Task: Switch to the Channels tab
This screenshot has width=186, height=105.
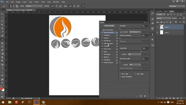Action: tap(159, 11)
